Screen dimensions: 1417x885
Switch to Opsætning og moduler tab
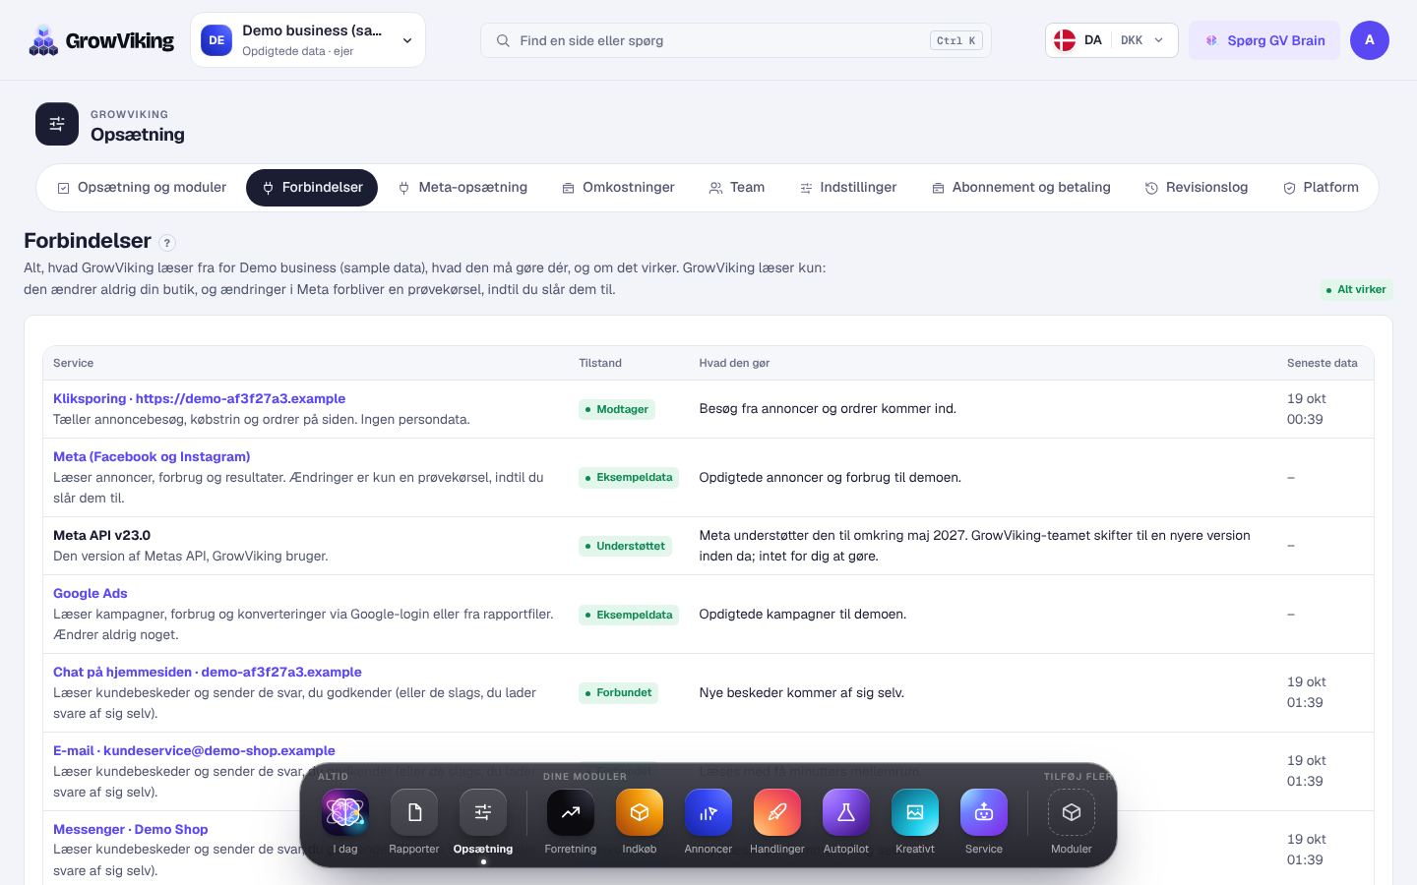(142, 188)
